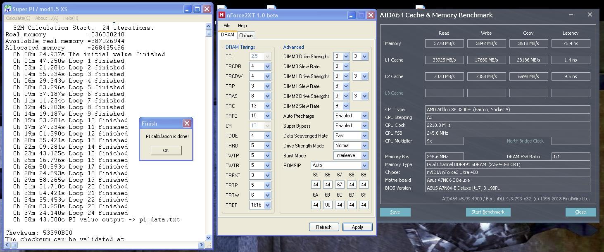Image resolution: width=604 pixels, height=252 pixels.
Task: Close the Finish dialog with X
Action: pyautogui.click(x=187, y=123)
